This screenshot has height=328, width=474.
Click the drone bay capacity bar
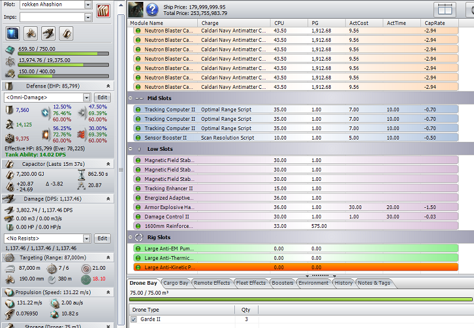coord(301,299)
